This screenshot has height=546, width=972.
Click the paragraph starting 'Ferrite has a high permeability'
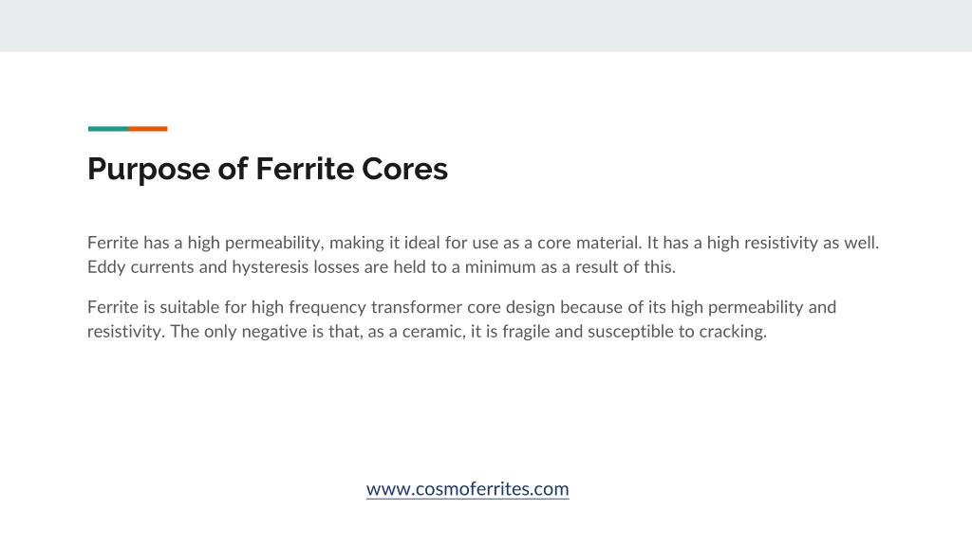pos(483,254)
